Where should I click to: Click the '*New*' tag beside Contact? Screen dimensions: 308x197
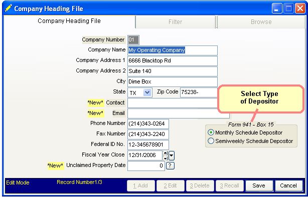coord(95,102)
